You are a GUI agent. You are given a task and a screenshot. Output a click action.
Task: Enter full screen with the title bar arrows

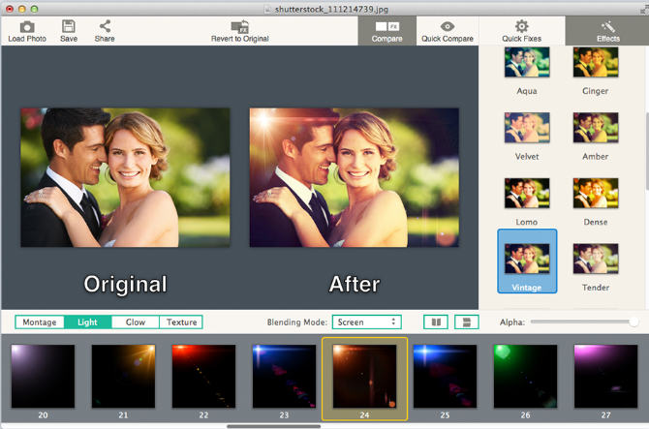click(x=643, y=10)
